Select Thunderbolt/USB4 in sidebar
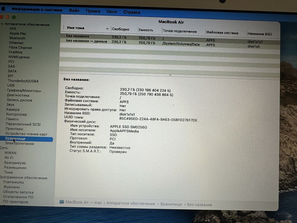 23,81
